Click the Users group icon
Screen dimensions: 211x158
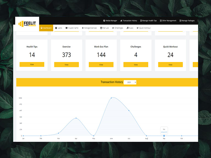click(x=56, y=28)
